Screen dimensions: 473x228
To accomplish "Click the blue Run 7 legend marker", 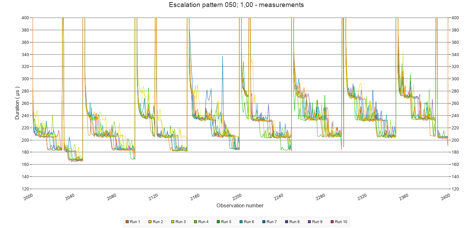I will 264,222.
